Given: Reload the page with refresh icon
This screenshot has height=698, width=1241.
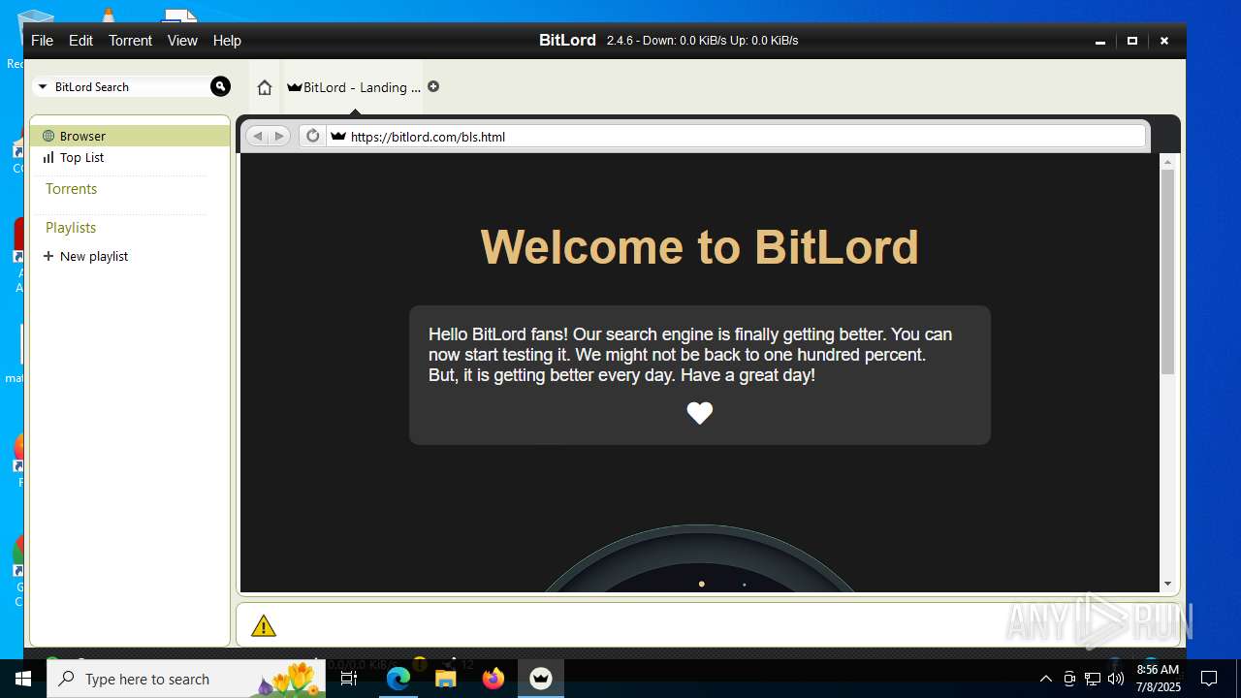Looking at the screenshot, I should coord(312,136).
